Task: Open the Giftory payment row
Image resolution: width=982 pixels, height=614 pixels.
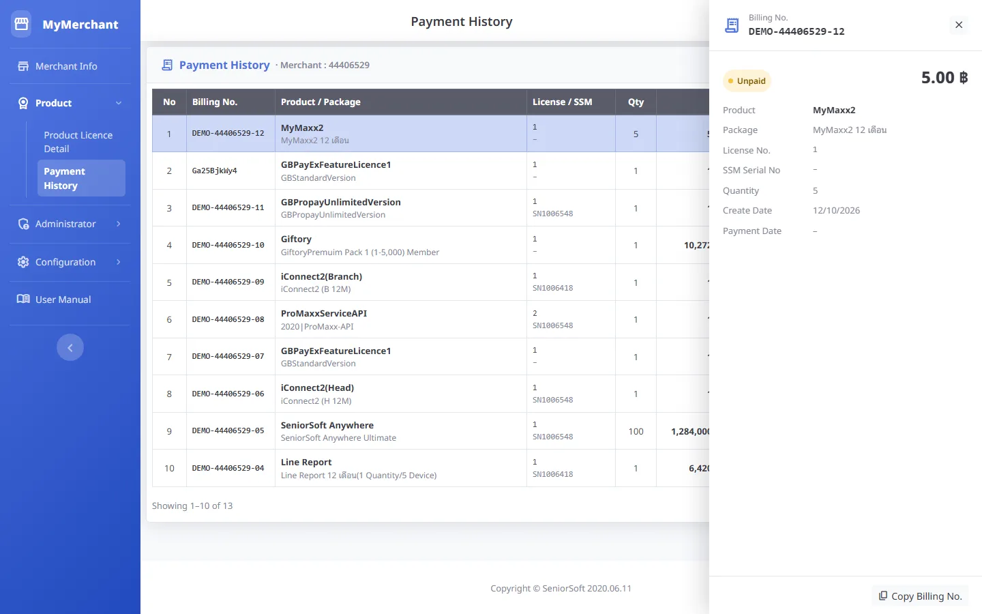Action: pyautogui.click(x=430, y=245)
